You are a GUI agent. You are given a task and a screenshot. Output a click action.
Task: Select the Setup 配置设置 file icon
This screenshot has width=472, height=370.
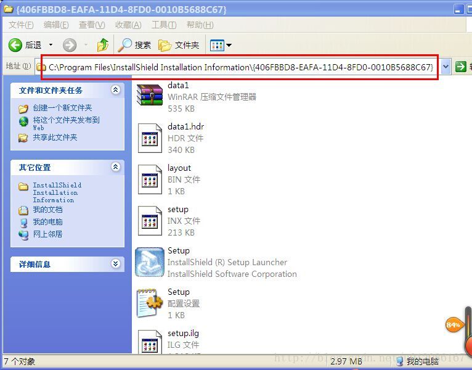pos(150,303)
